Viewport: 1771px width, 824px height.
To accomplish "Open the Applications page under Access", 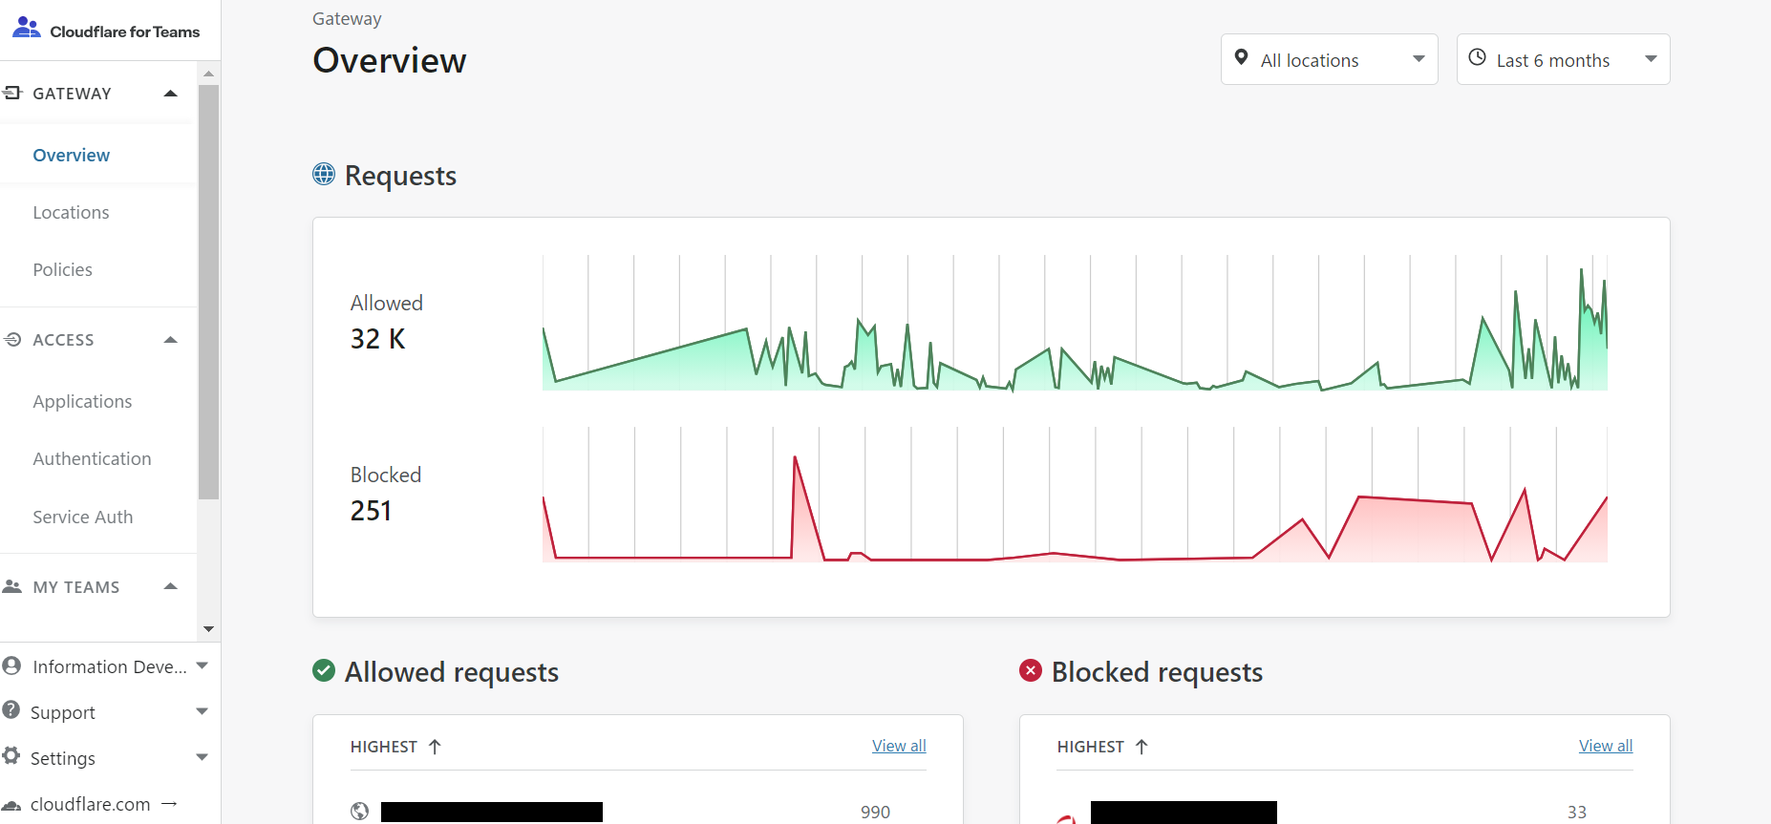I will pos(82,401).
